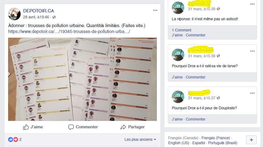Like the post with J'aime thumbs-up button
Viewport: 263px width, 147px height.
33,127
